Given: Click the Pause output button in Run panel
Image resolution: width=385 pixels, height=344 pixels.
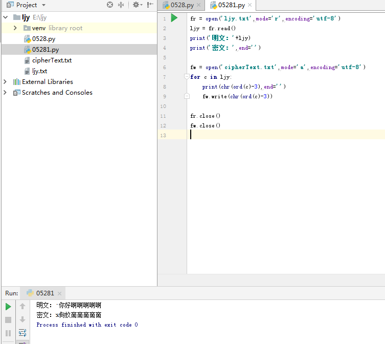Looking at the screenshot, I should click(8, 333).
